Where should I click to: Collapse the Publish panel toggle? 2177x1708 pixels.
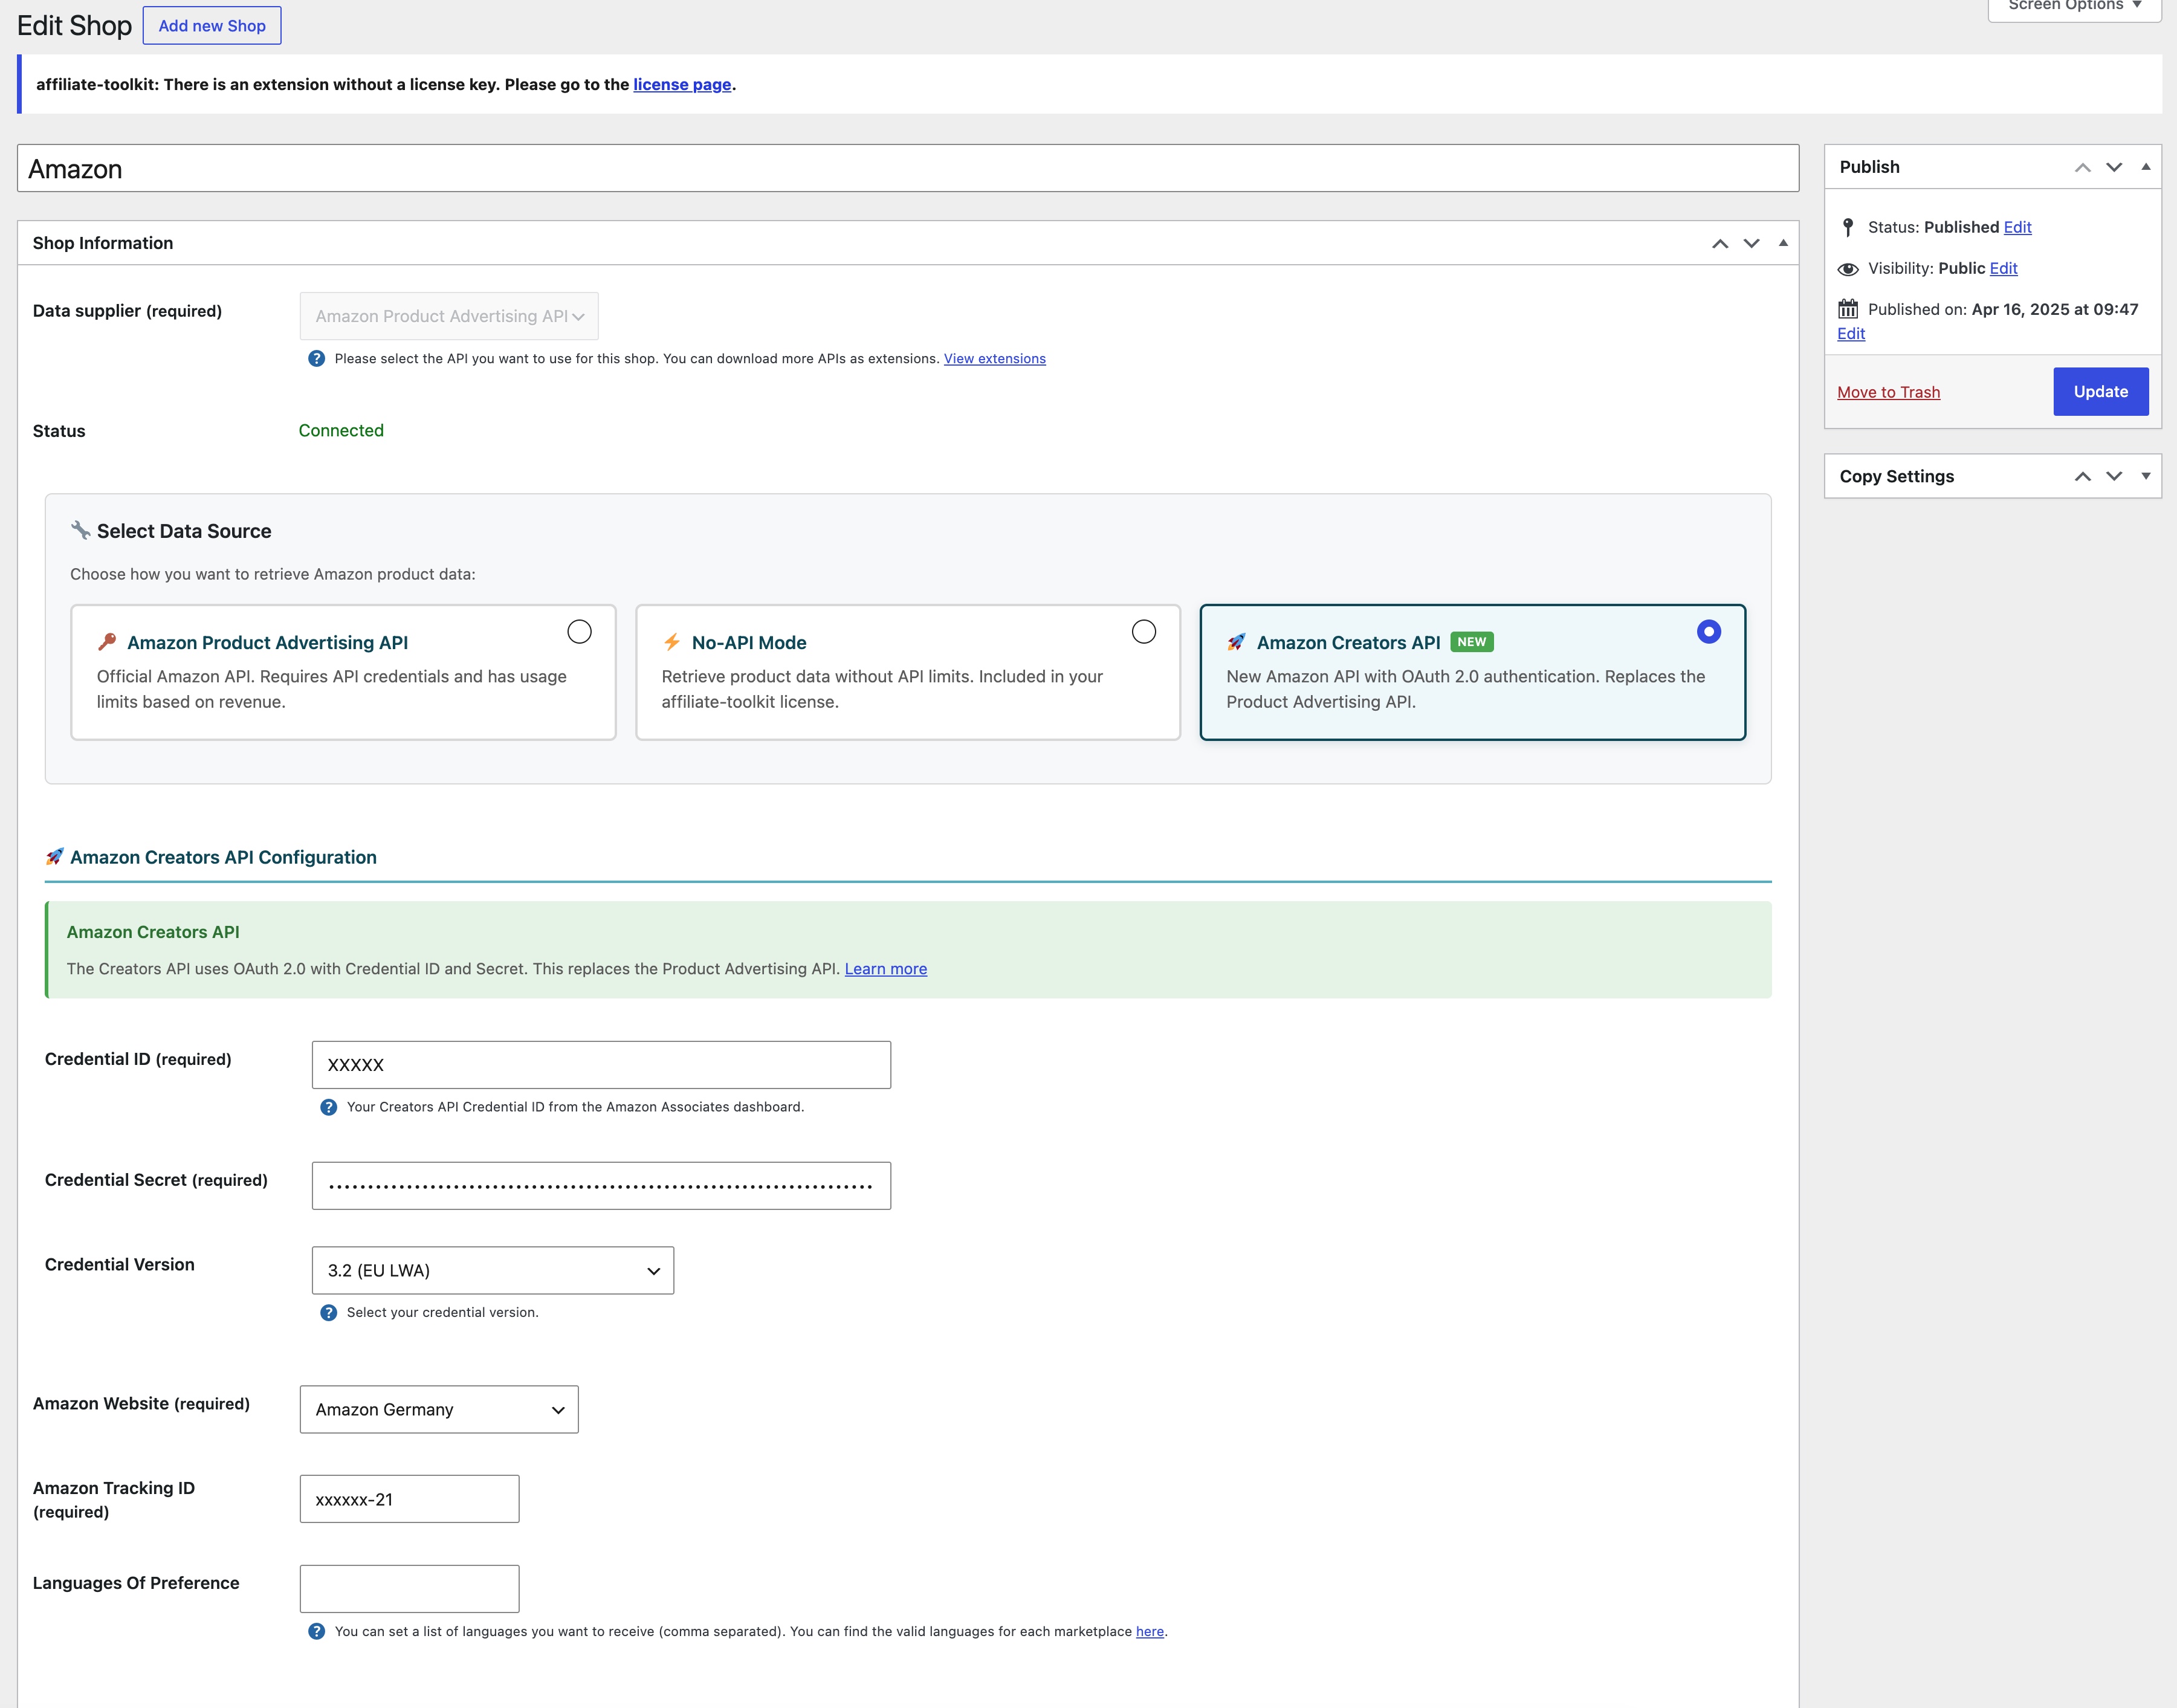[2146, 167]
